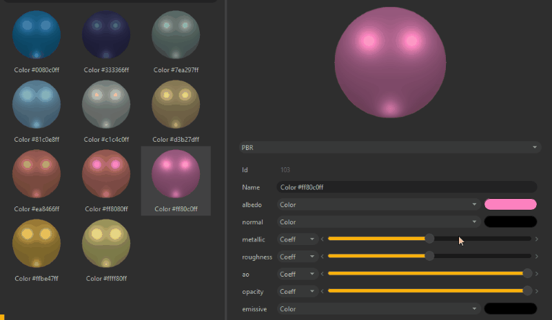Expand the normal Color type dropdown
The width and height of the screenshot is (552, 320).
(x=378, y=222)
